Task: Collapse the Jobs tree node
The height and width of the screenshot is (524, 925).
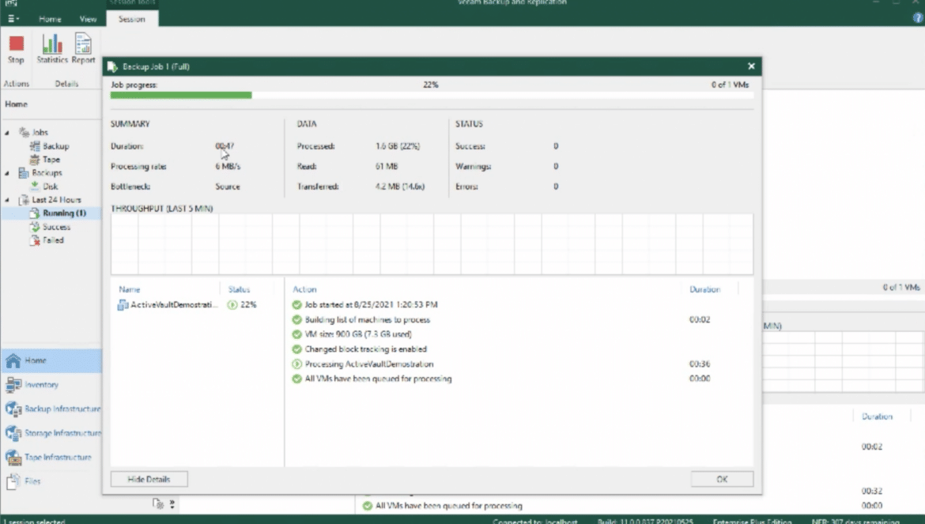Action: coord(7,133)
